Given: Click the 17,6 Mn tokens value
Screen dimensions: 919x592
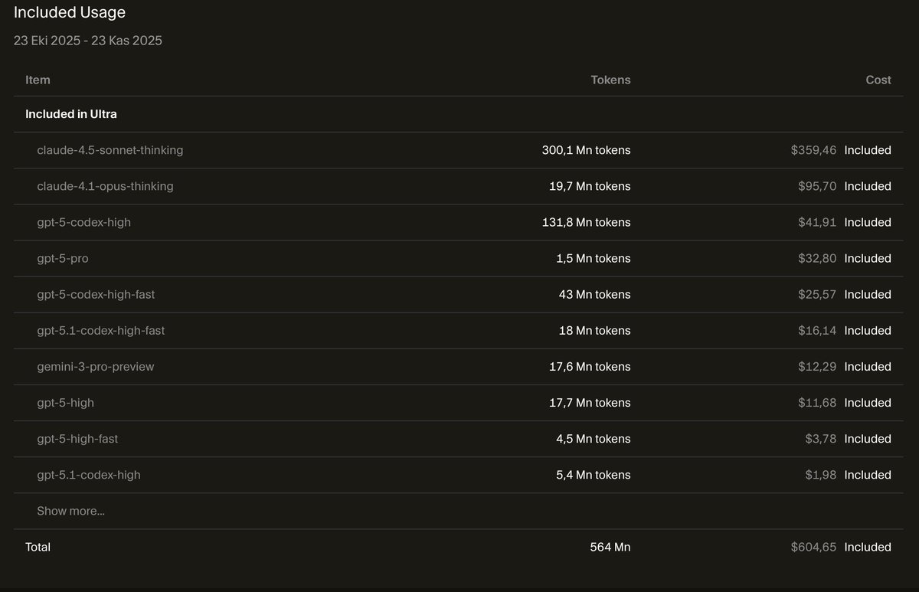Looking at the screenshot, I should [590, 366].
